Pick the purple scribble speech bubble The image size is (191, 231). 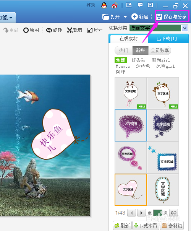coord(131,125)
